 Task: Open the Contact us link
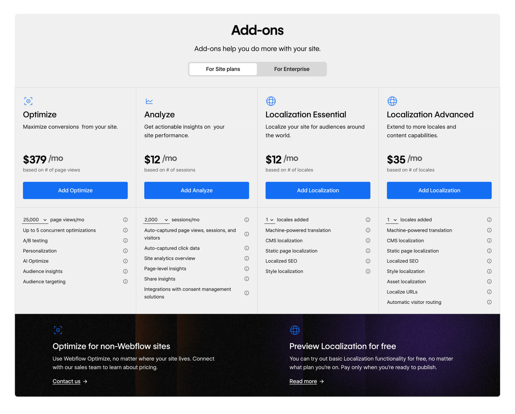[x=66, y=381]
